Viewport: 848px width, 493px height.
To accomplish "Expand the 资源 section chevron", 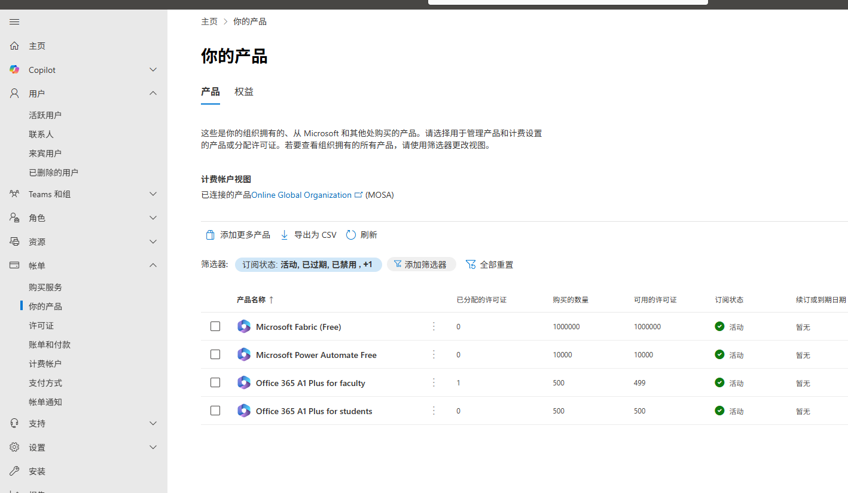I will (153, 242).
